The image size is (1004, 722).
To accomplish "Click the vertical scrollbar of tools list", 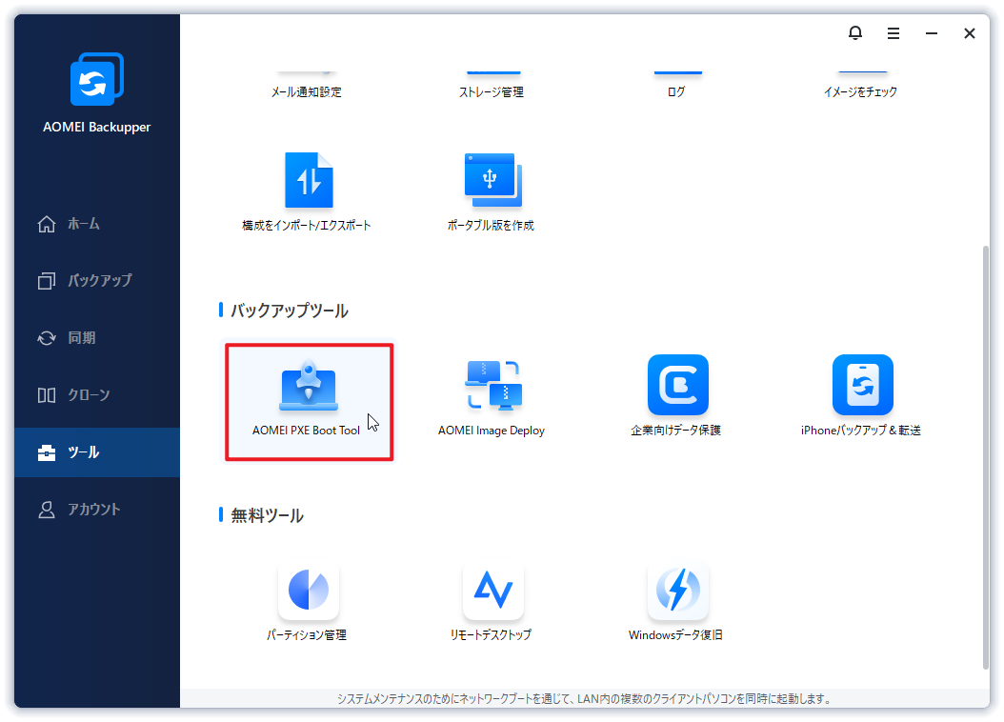I will coord(986,457).
